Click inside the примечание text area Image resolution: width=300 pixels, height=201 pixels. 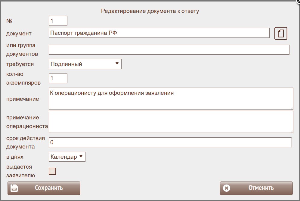[171, 99]
